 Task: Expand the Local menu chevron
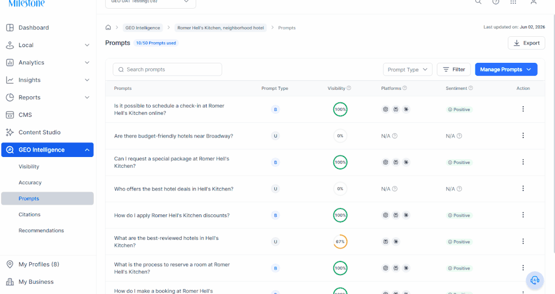click(x=87, y=45)
